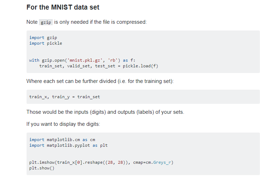The image size is (273, 185).
Task: Click the 'train_x, train_y = train_set' code line
Action: click(64, 97)
